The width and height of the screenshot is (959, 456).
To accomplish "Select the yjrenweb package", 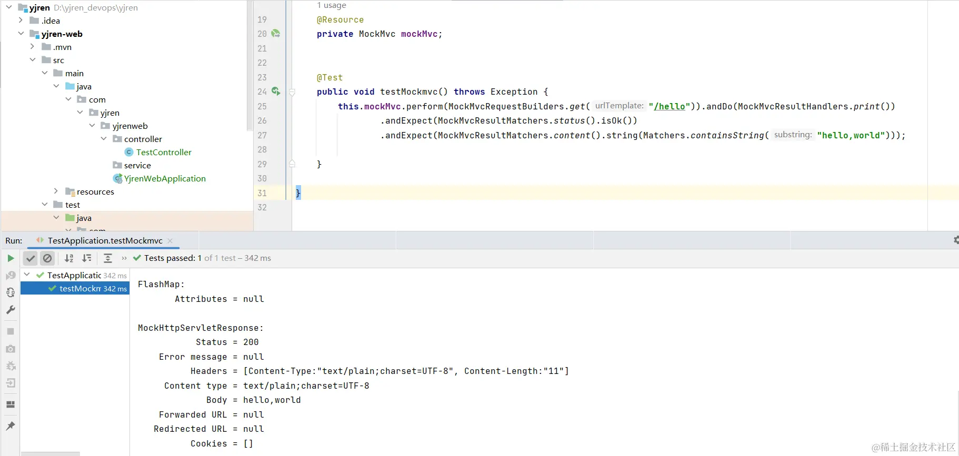I will (x=130, y=126).
